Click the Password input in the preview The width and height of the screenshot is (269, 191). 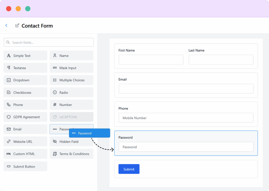coord(186,147)
